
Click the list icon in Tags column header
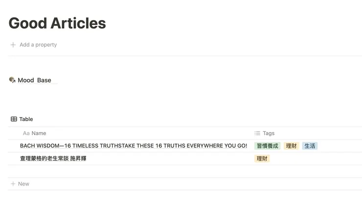pos(257,133)
